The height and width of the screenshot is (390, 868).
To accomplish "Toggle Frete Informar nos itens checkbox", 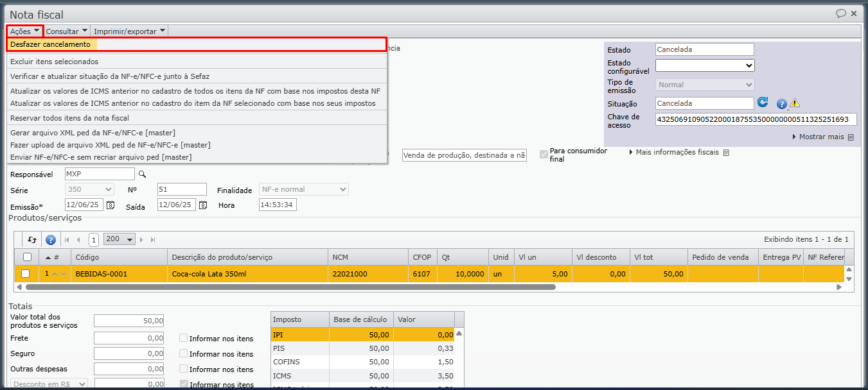I will point(184,338).
